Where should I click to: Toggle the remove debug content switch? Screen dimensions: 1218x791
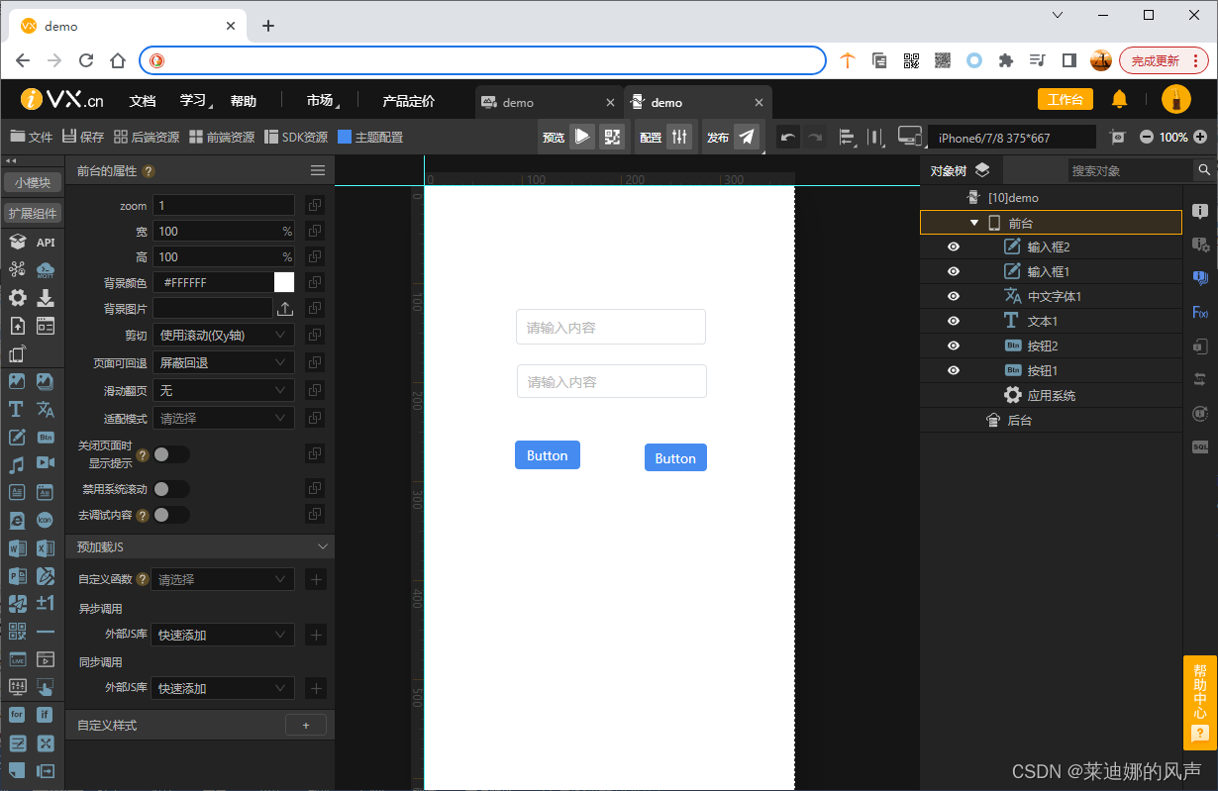pos(171,515)
